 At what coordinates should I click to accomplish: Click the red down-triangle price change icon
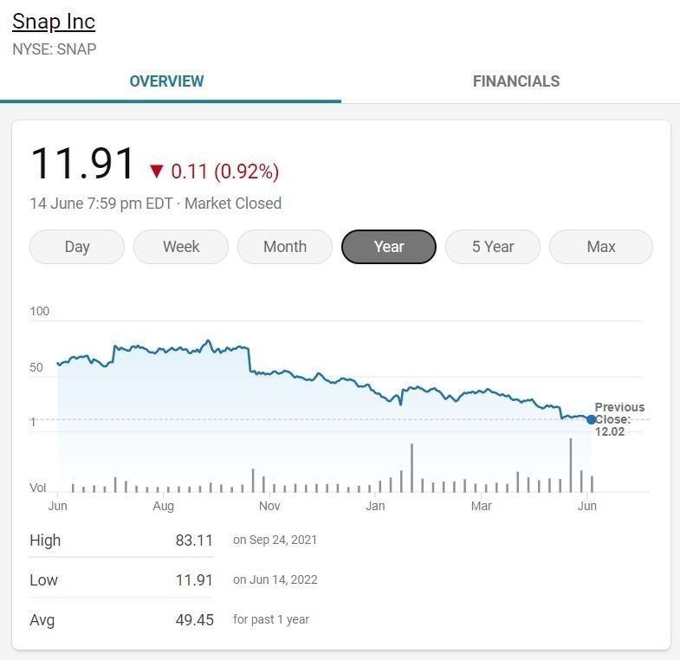[156, 171]
